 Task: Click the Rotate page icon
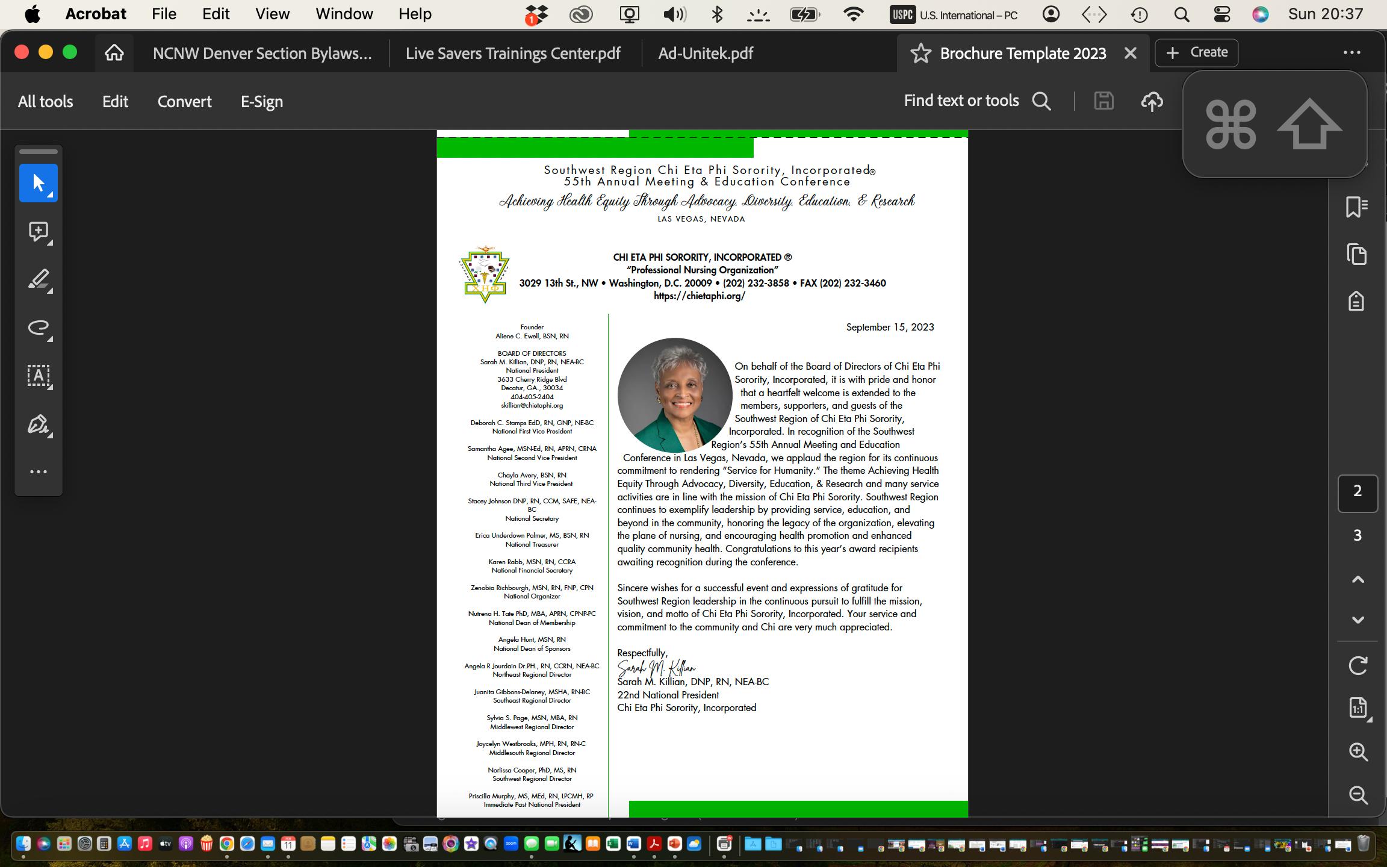coord(1358,665)
